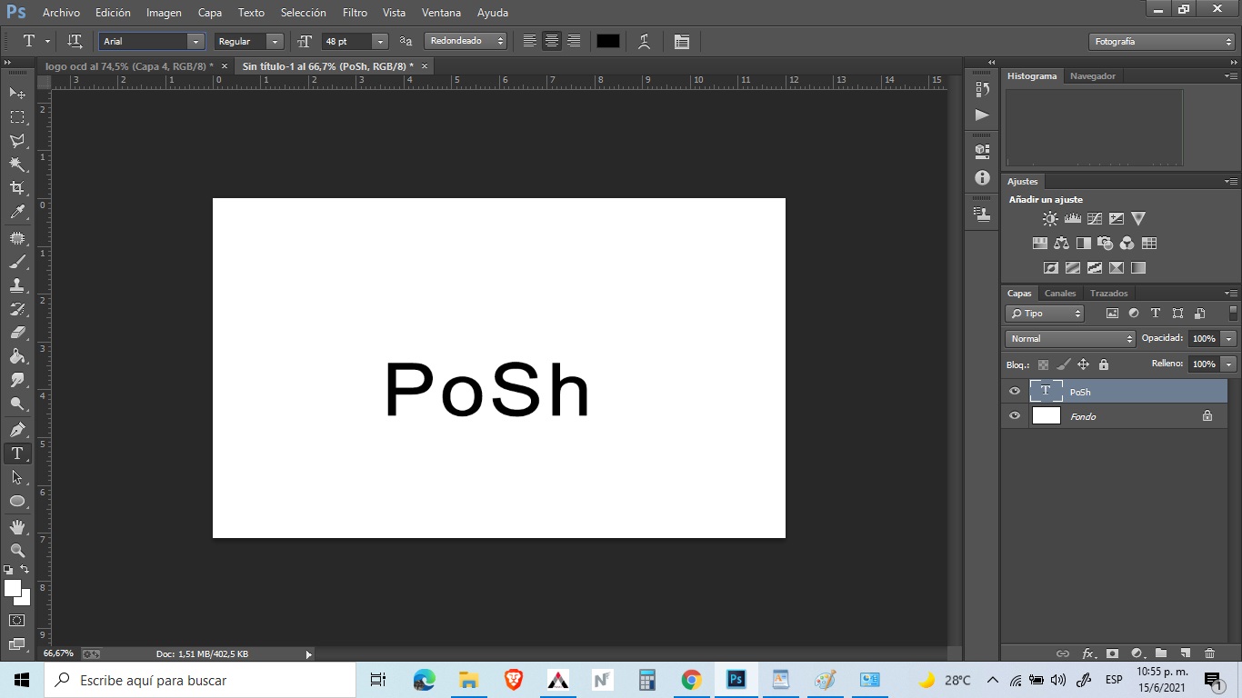Switch to the Trazados tab
Viewport: 1242px width, 698px height.
[x=1108, y=293]
